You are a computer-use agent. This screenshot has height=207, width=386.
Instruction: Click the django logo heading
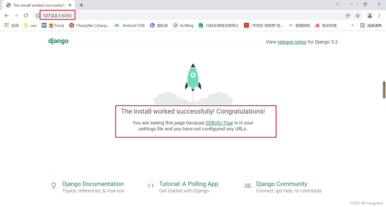(58, 41)
